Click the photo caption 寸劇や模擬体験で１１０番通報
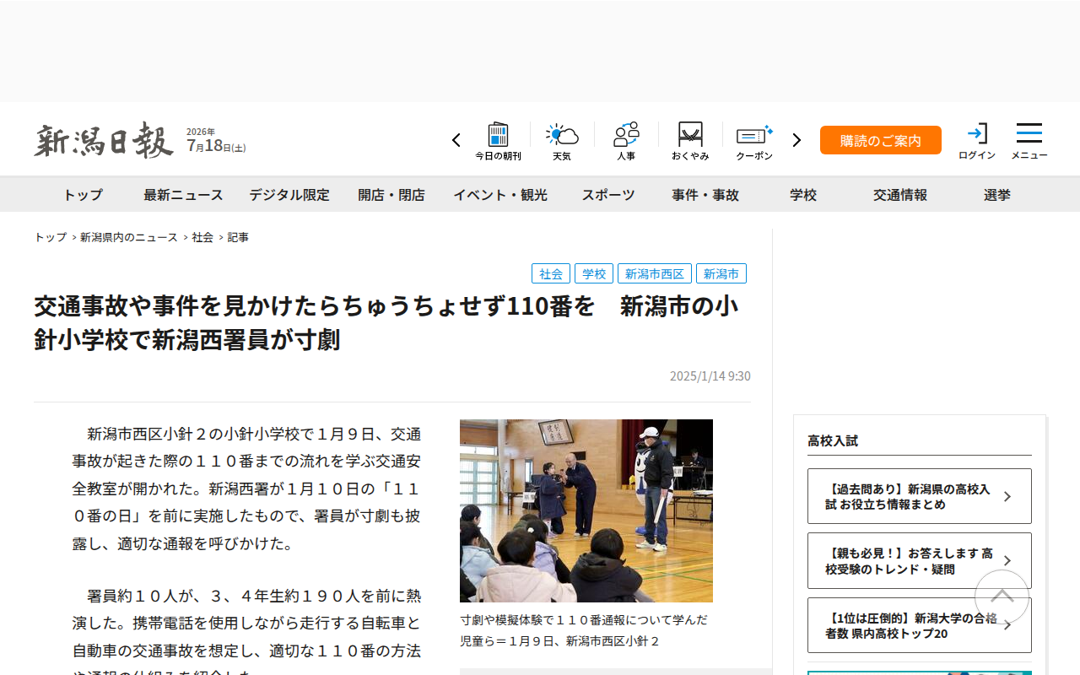This screenshot has height=675, width=1080. (584, 630)
